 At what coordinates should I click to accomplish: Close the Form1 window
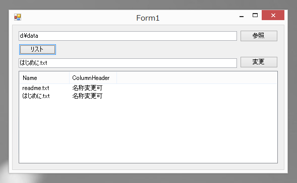273,15
